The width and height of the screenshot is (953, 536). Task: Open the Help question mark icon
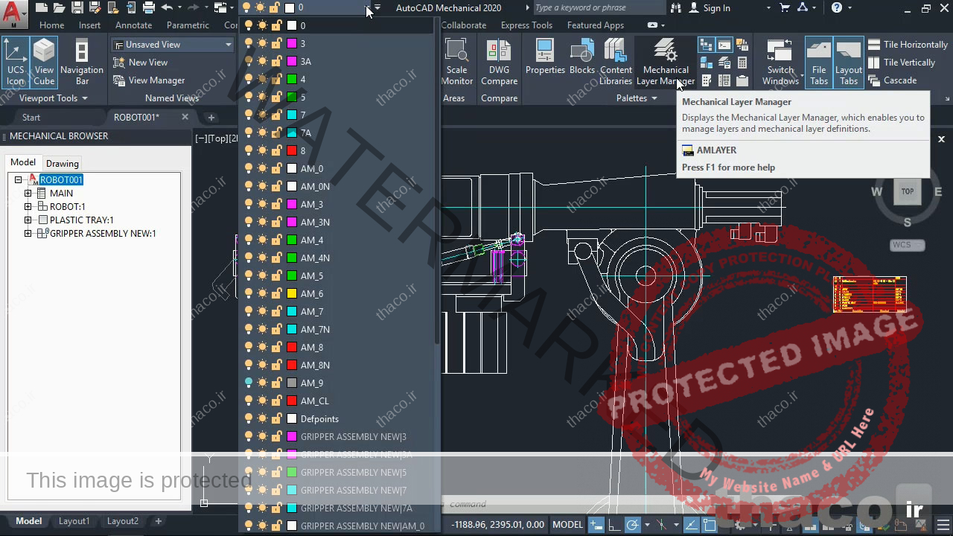tap(837, 8)
